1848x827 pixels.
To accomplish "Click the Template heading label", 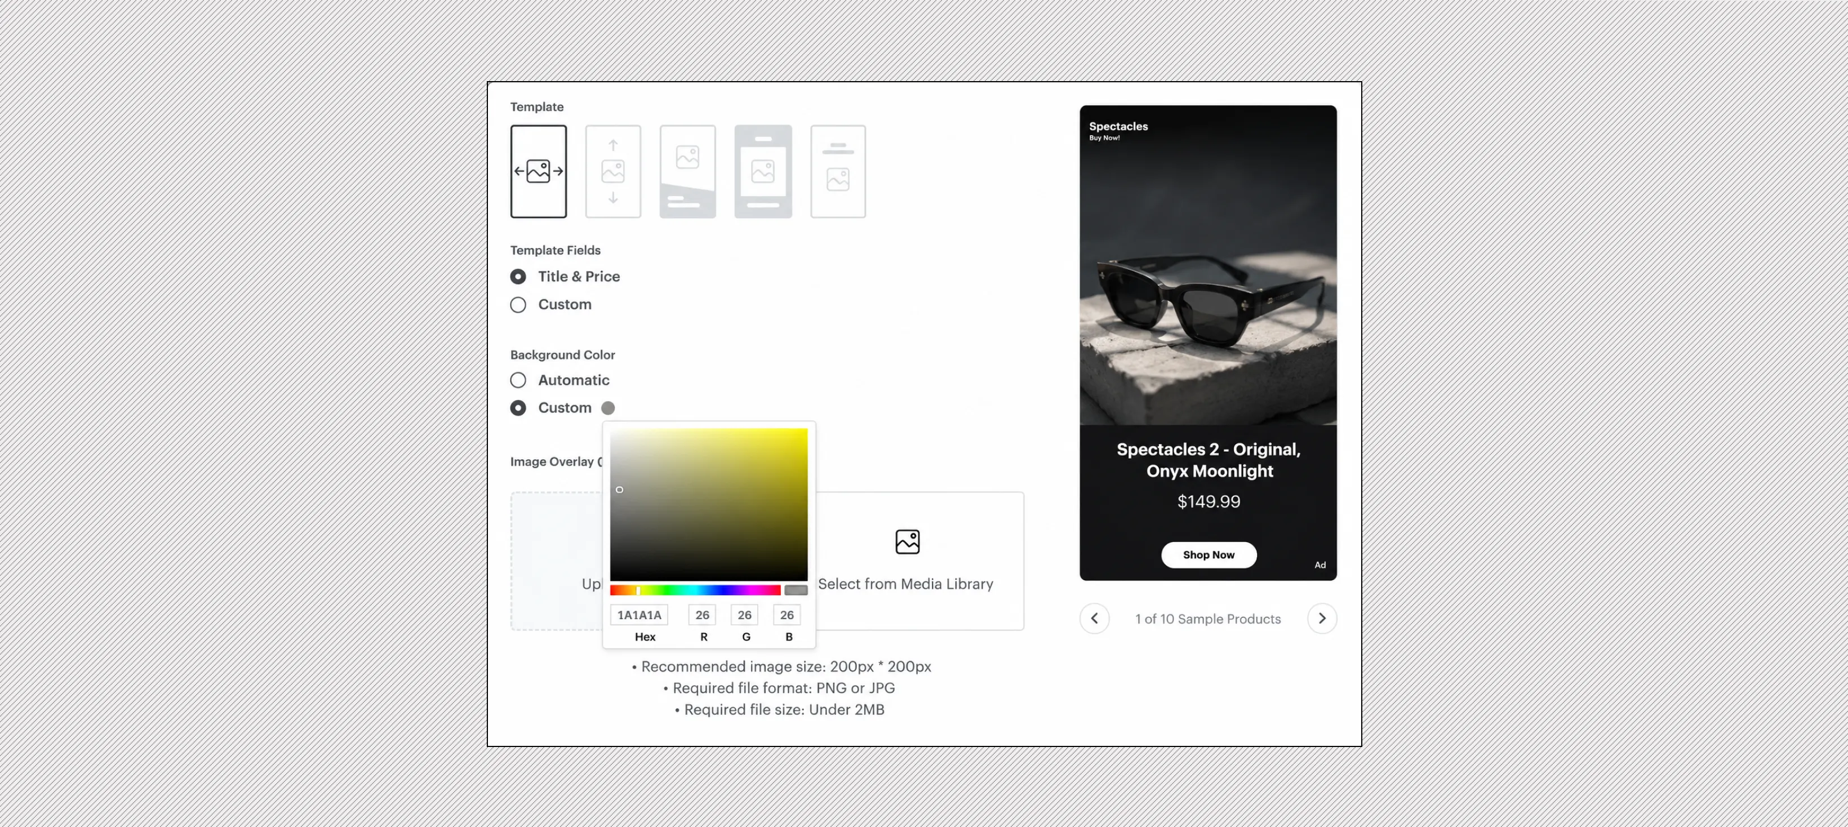I will (536, 107).
